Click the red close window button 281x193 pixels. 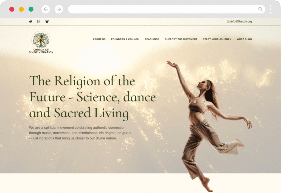[12, 9]
